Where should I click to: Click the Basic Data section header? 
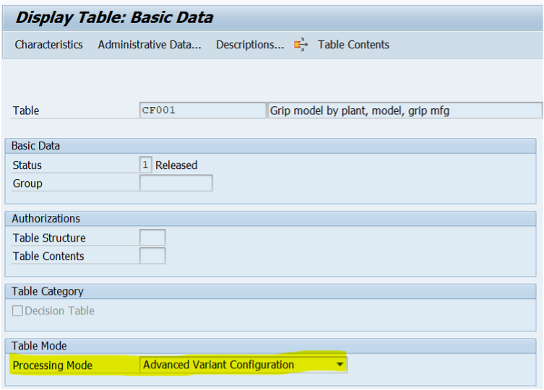36,146
